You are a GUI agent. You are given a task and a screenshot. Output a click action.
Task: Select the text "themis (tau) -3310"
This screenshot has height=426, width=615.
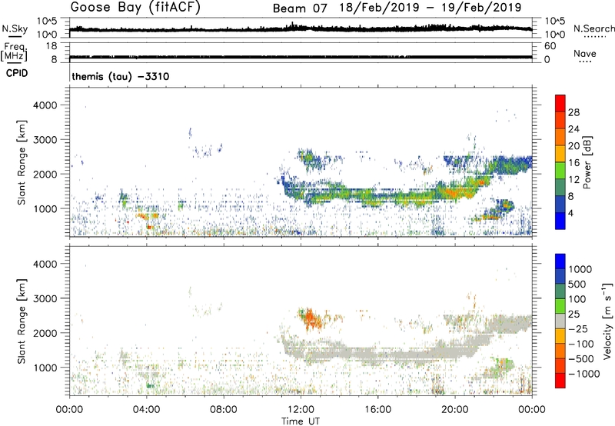(121, 76)
